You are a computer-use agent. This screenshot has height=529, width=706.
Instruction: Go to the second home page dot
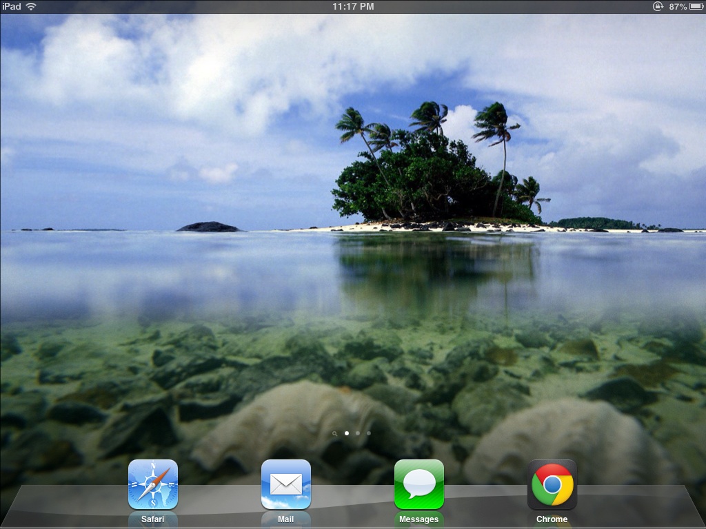358,433
